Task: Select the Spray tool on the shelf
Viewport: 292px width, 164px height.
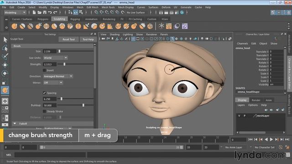Action: point(70,26)
